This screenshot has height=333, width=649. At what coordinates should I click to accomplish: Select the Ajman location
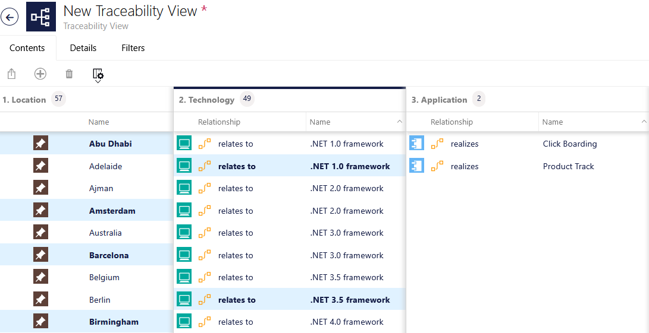[x=101, y=188]
